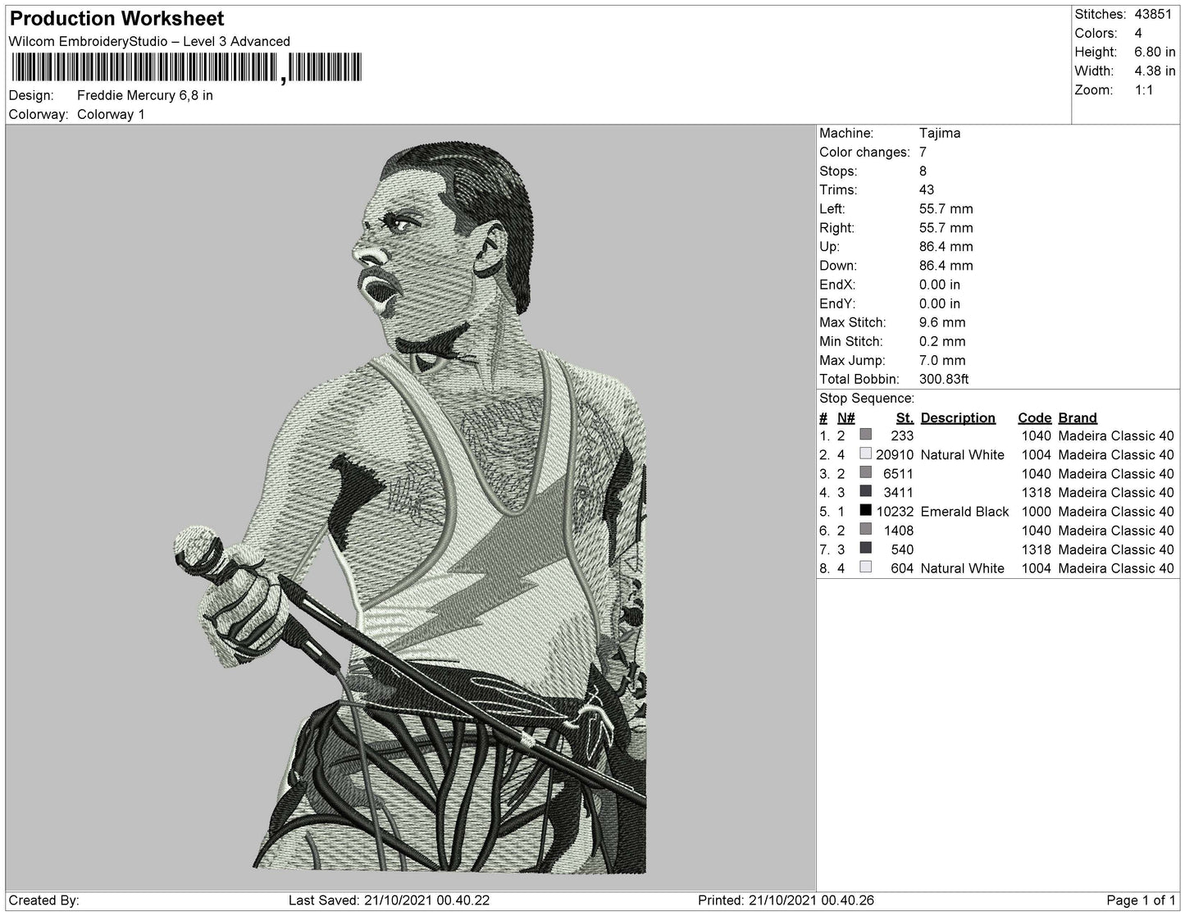The height and width of the screenshot is (916, 1185).
Task: Pick the dark swatch beside 3411 stitches
Action: coord(865,491)
